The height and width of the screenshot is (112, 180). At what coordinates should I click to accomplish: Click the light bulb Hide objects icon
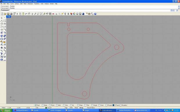(x=65, y=14)
